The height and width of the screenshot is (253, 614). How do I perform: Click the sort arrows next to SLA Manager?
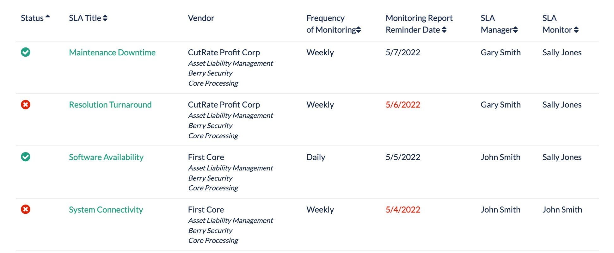tap(516, 30)
